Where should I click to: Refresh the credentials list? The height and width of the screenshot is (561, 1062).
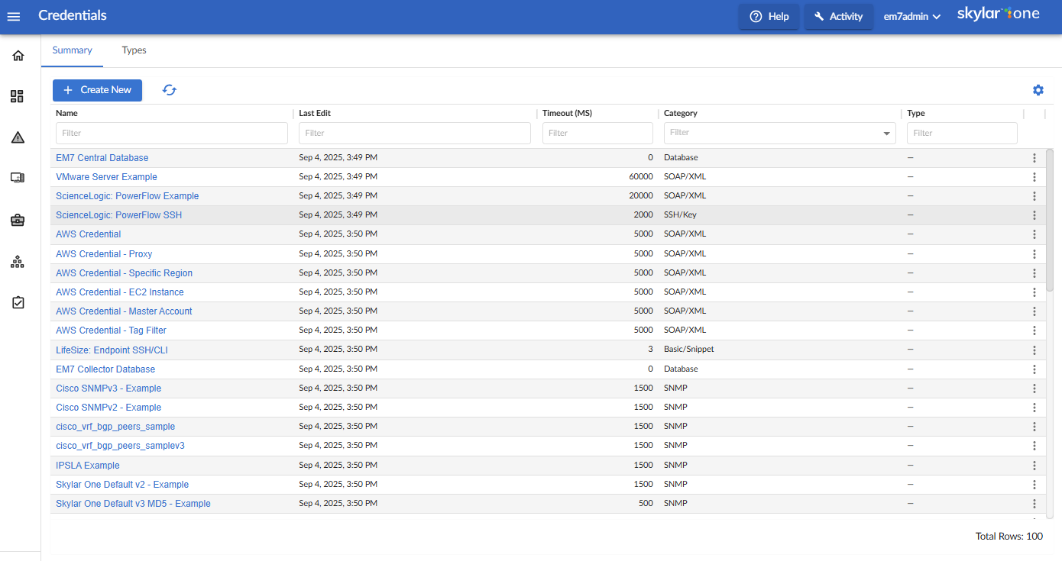pyautogui.click(x=170, y=90)
